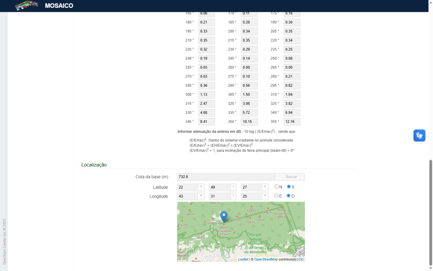Select the N latitude radio button
Screen dimensions: 433x271
pyautogui.click(x=276, y=186)
